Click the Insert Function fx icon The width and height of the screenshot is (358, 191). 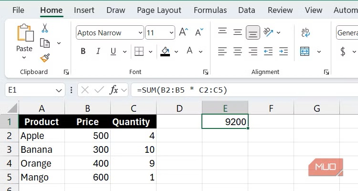114,89
